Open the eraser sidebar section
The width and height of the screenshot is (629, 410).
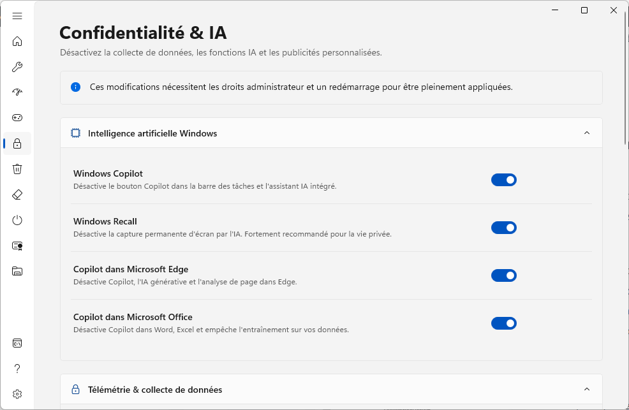(x=17, y=194)
